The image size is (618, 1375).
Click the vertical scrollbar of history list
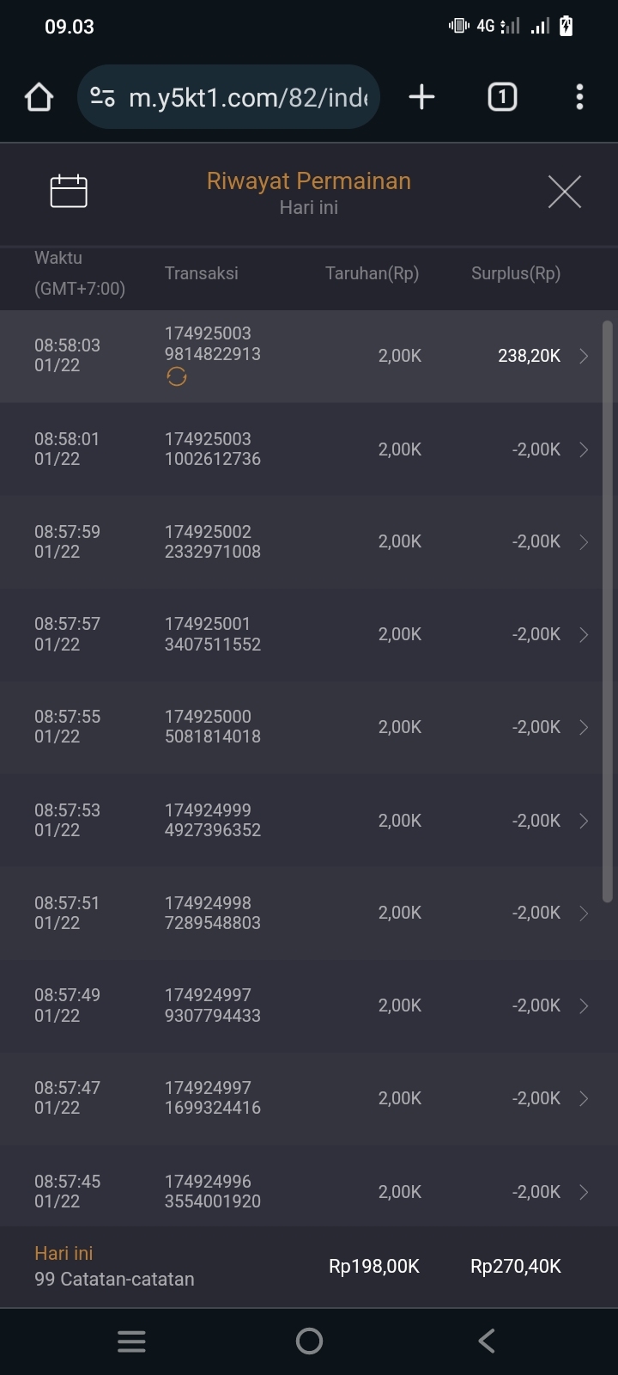click(608, 610)
